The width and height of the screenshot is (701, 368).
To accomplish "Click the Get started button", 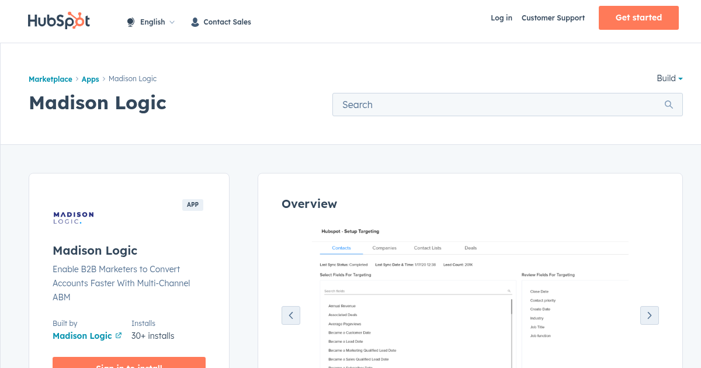I will point(638,18).
